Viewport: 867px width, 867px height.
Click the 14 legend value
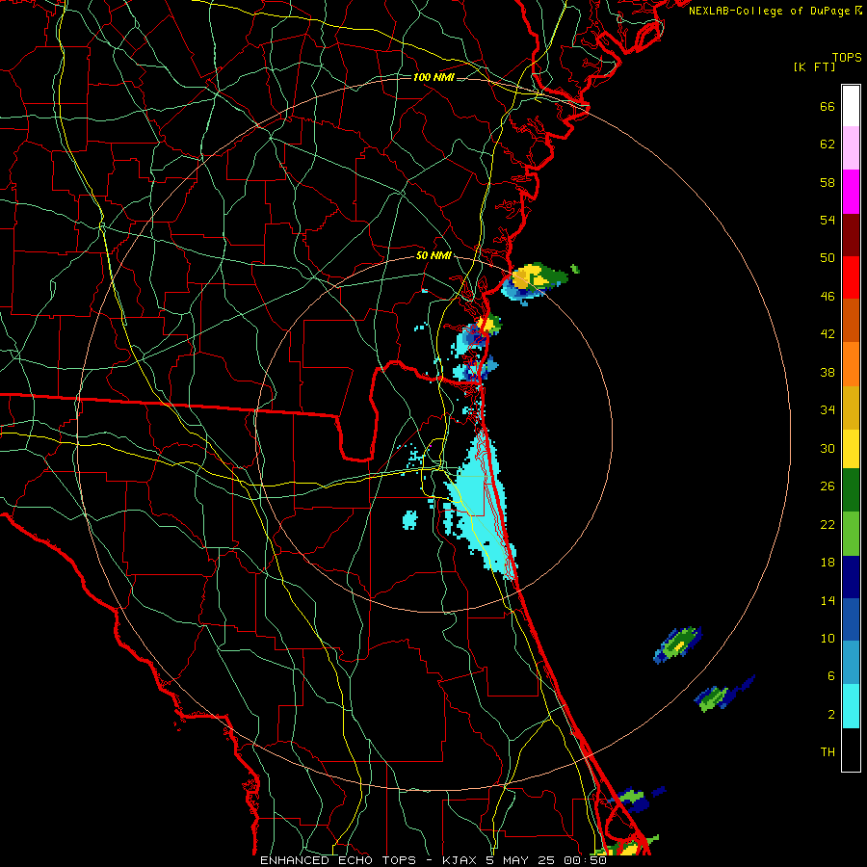(x=828, y=600)
